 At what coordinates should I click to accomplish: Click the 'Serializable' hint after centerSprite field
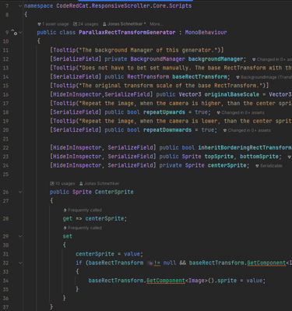[269, 166]
